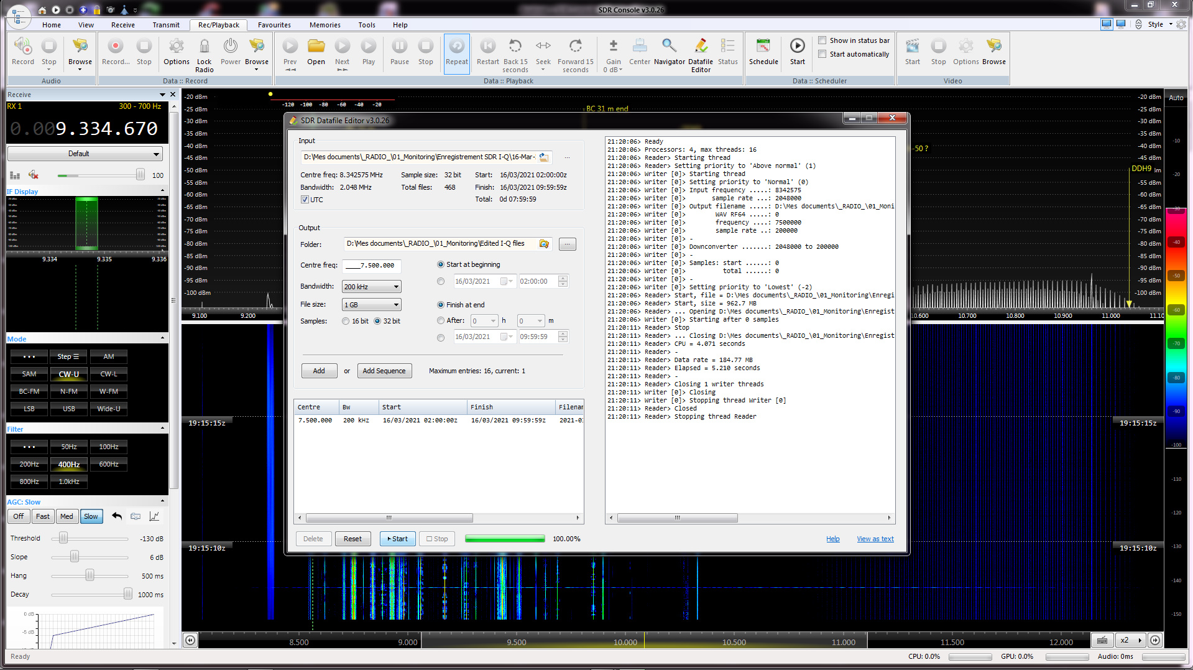The image size is (1193, 670).
Task: Switch to the Favourites ribbon tab
Action: tap(274, 25)
